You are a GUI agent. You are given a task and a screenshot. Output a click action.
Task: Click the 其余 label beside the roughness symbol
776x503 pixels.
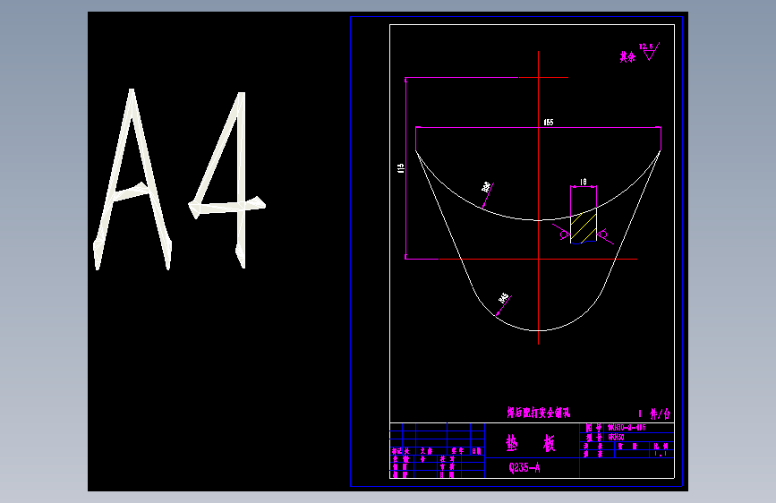pyautogui.click(x=627, y=57)
